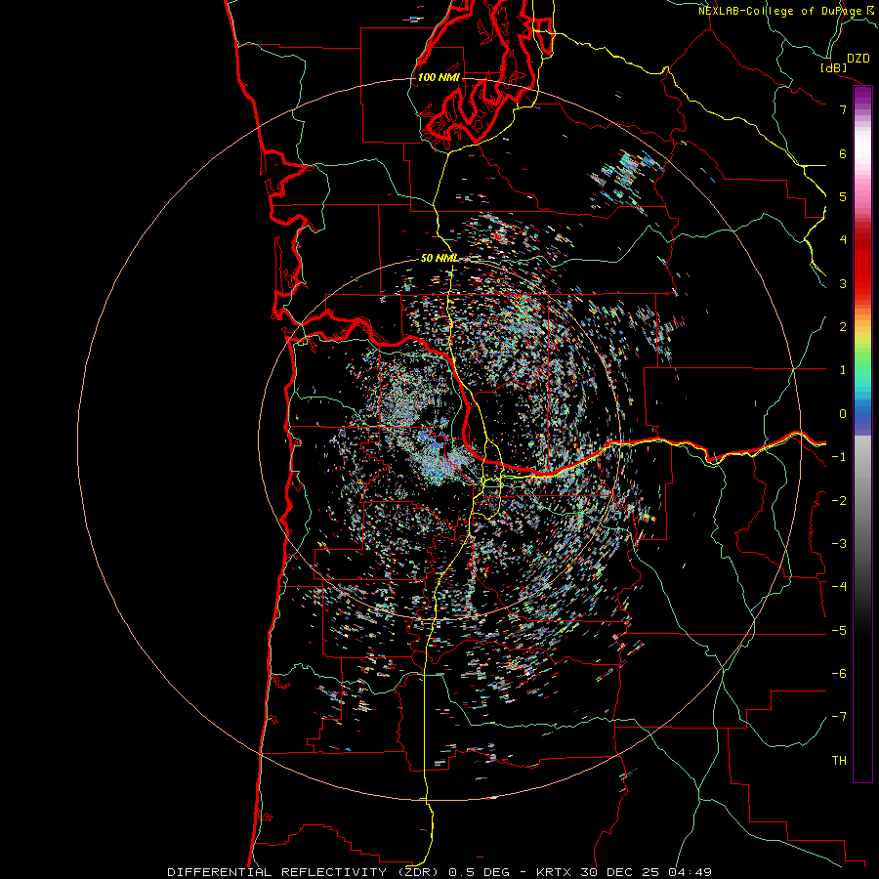Click the positive 7 tick on the dB scale
The image size is (879, 879).
[x=843, y=109]
